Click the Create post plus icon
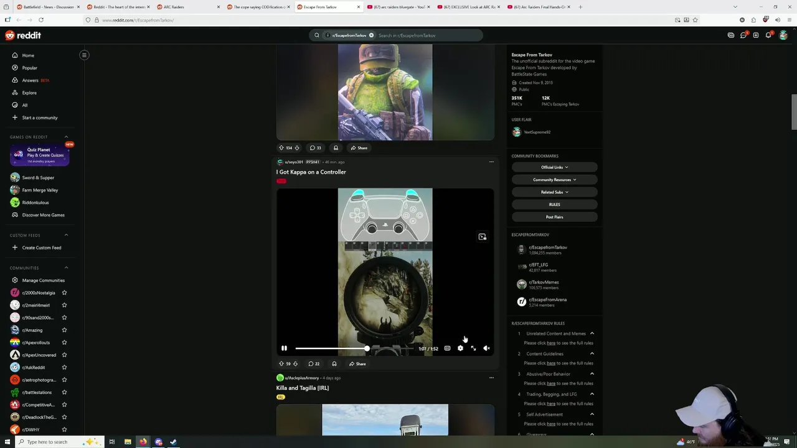 pos(756,35)
